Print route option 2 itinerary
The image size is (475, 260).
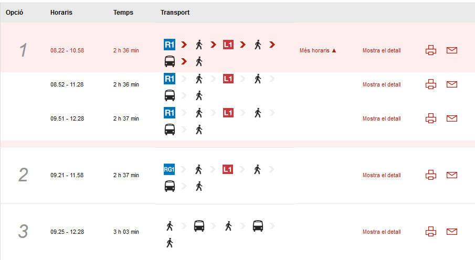[x=431, y=175]
